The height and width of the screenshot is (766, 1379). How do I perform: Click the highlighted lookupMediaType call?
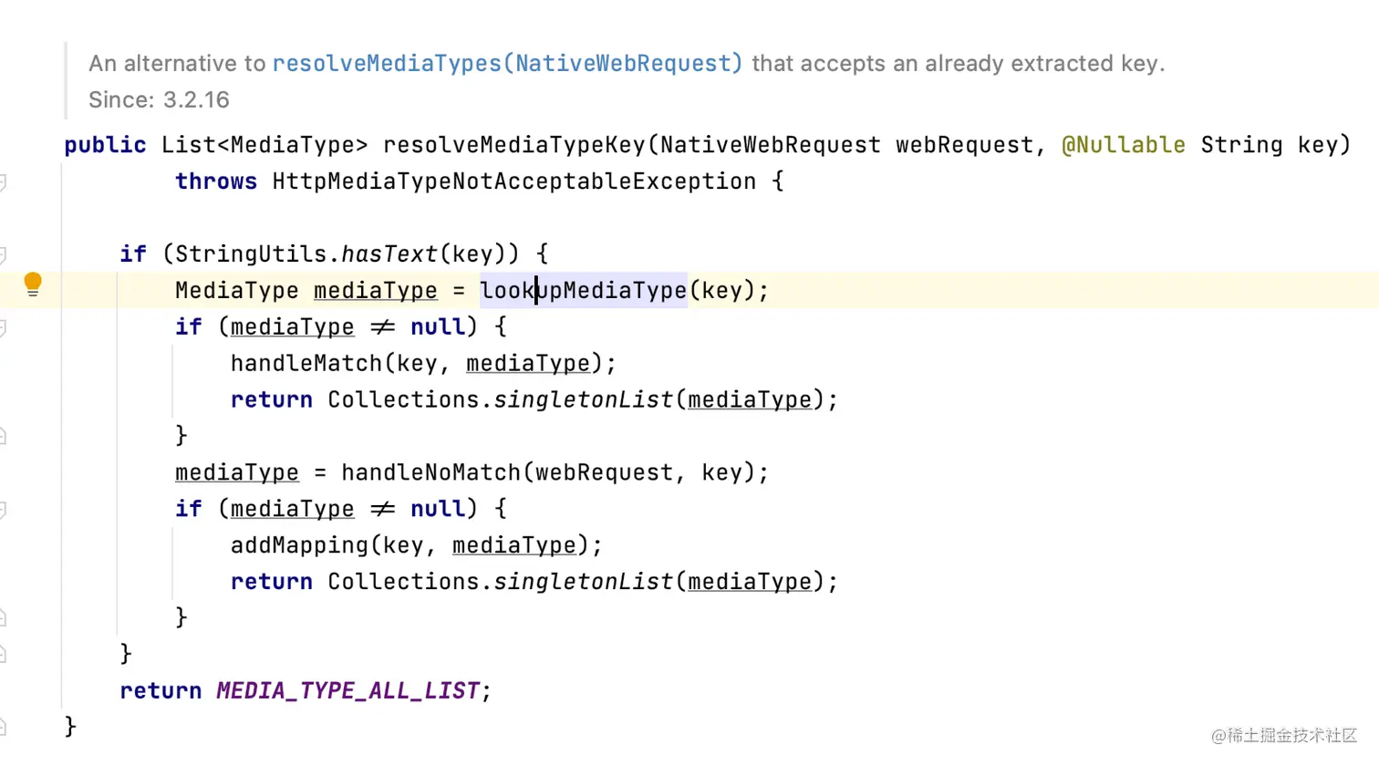coord(584,290)
